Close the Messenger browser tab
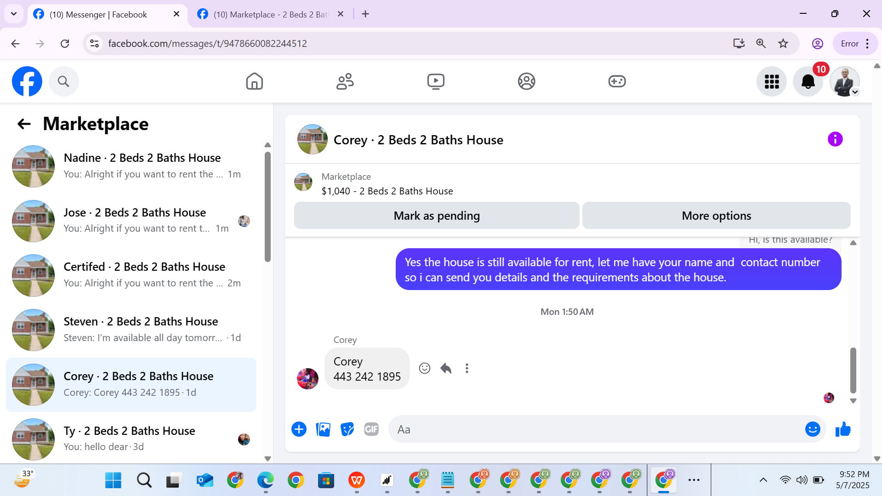 point(176,14)
